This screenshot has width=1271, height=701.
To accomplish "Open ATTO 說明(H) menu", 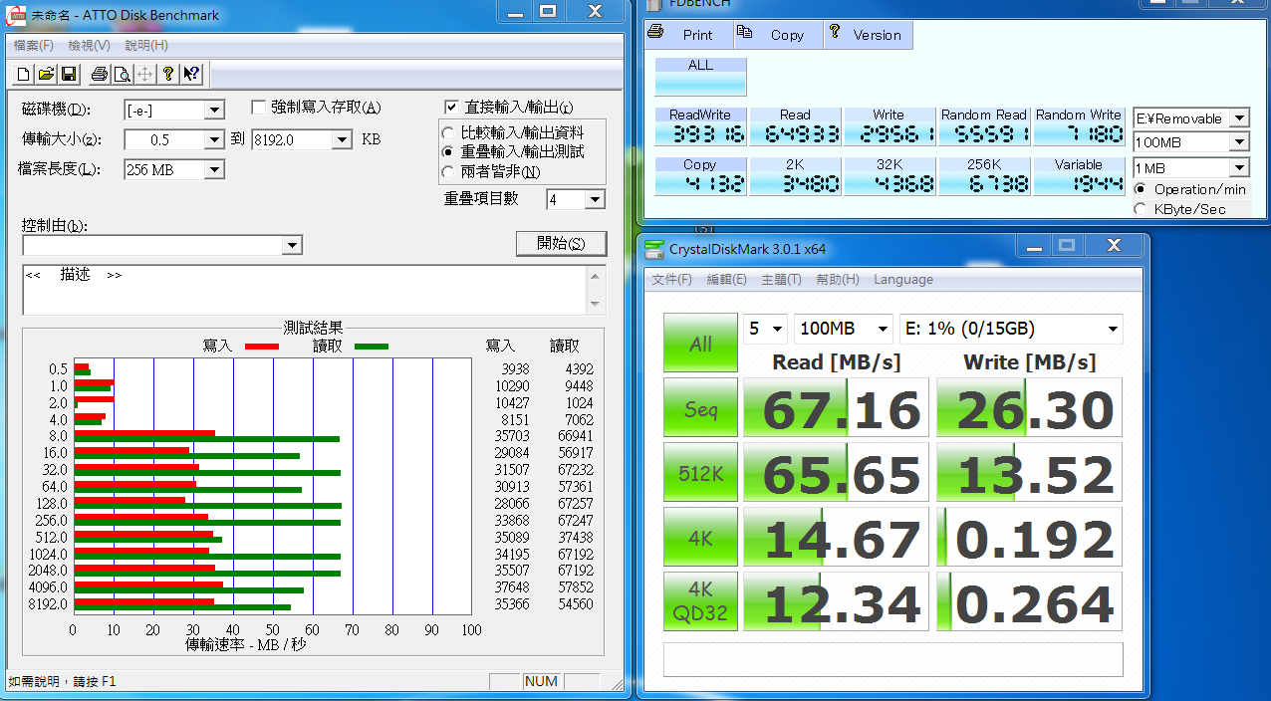I will point(146,45).
